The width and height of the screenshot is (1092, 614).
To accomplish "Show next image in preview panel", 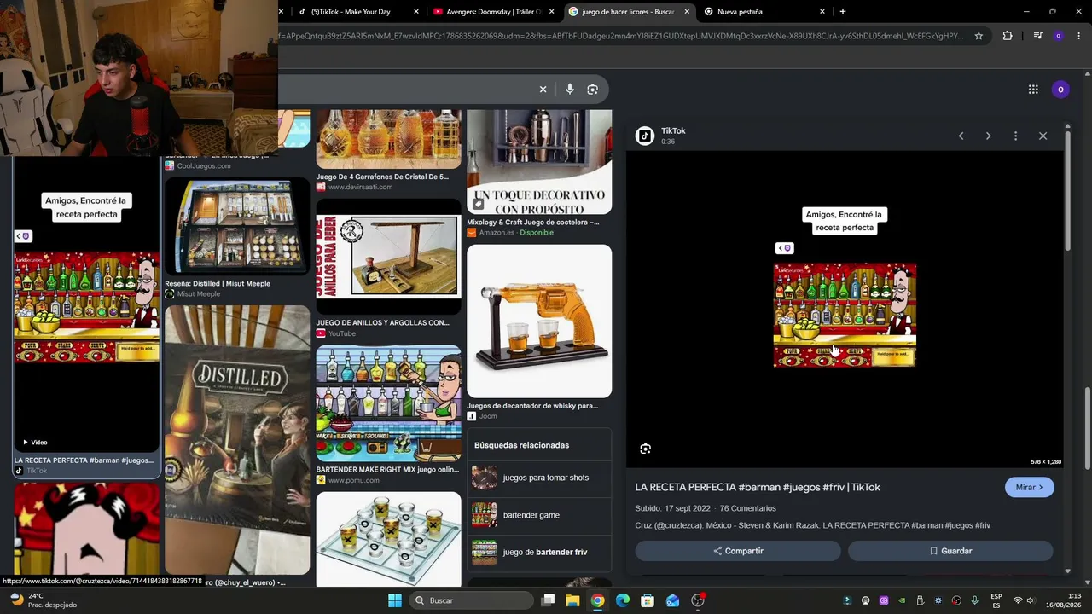I will (x=988, y=136).
